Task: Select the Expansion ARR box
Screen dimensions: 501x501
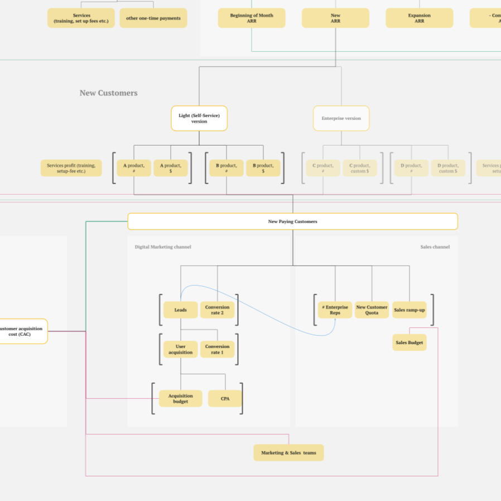Action: coord(419,18)
